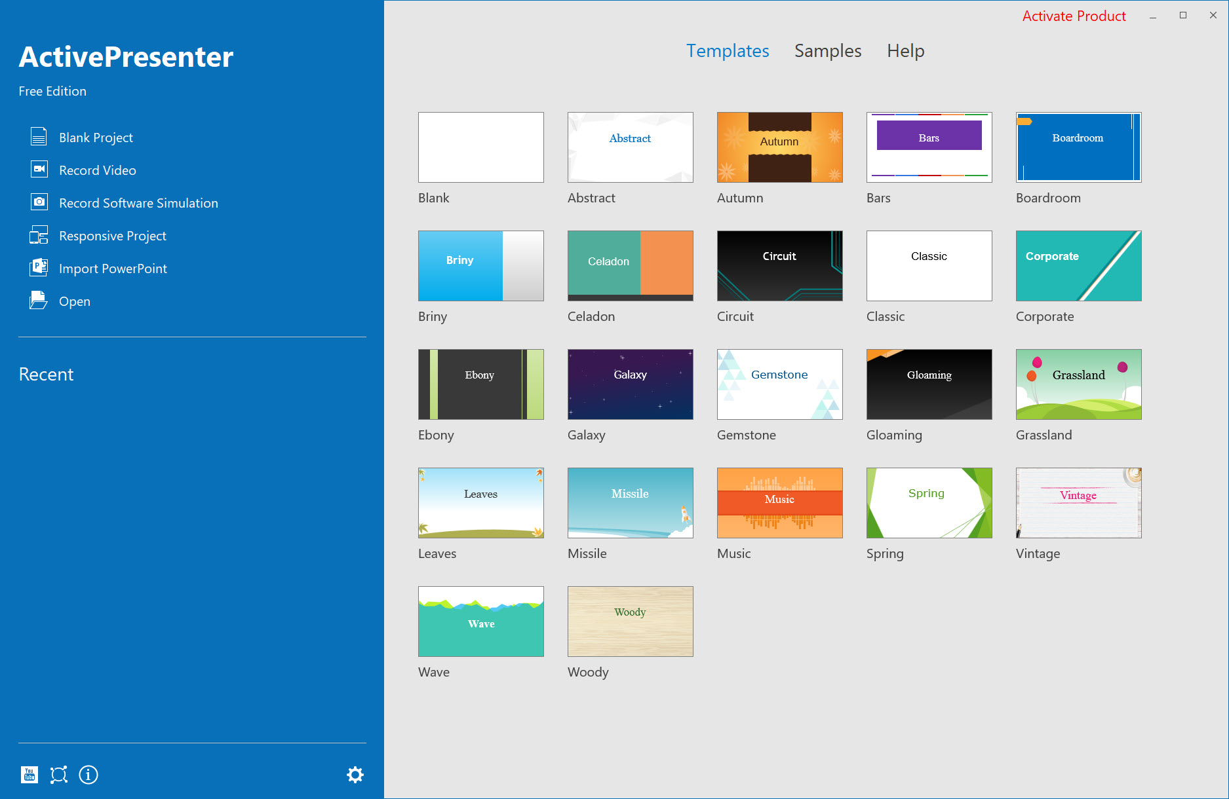Select Import PowerPoint label
The width and height of the screenshot is (1229, 799).
point(113,269)
